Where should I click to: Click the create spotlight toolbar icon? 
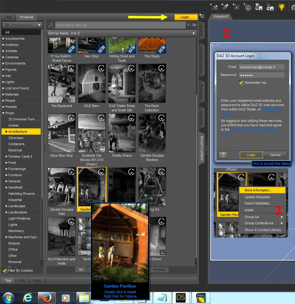225,7
